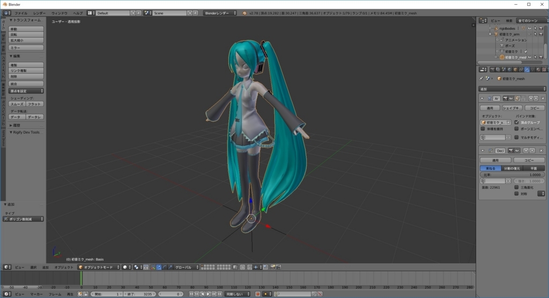Open the 追加 modifier dropdown in properties
Screen dimensions: 549x298
pyautogui.click(x=512, y=89)
